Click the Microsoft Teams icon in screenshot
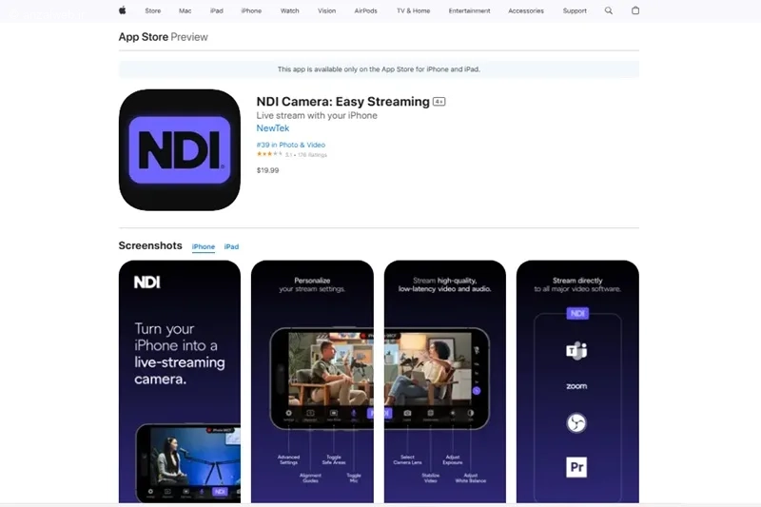This screenshot has height=507, width=761. [x=576, y=350]
